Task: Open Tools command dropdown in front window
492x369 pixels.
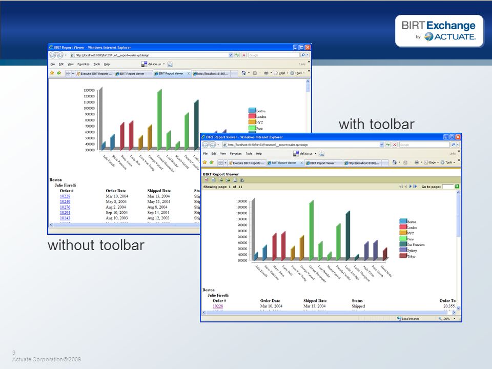Action: (x=454, y=162)
